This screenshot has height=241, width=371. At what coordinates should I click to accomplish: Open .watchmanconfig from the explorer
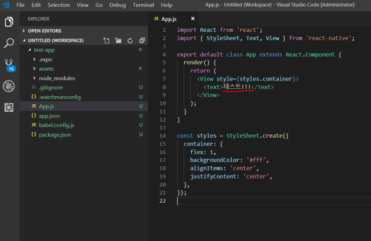pyautogui.click(x=83, y=97)
